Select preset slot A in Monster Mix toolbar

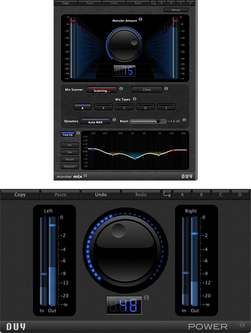pos(161,3)
